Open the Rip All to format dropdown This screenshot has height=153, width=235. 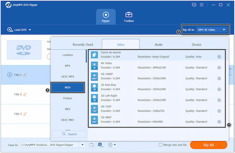[212, 30]
